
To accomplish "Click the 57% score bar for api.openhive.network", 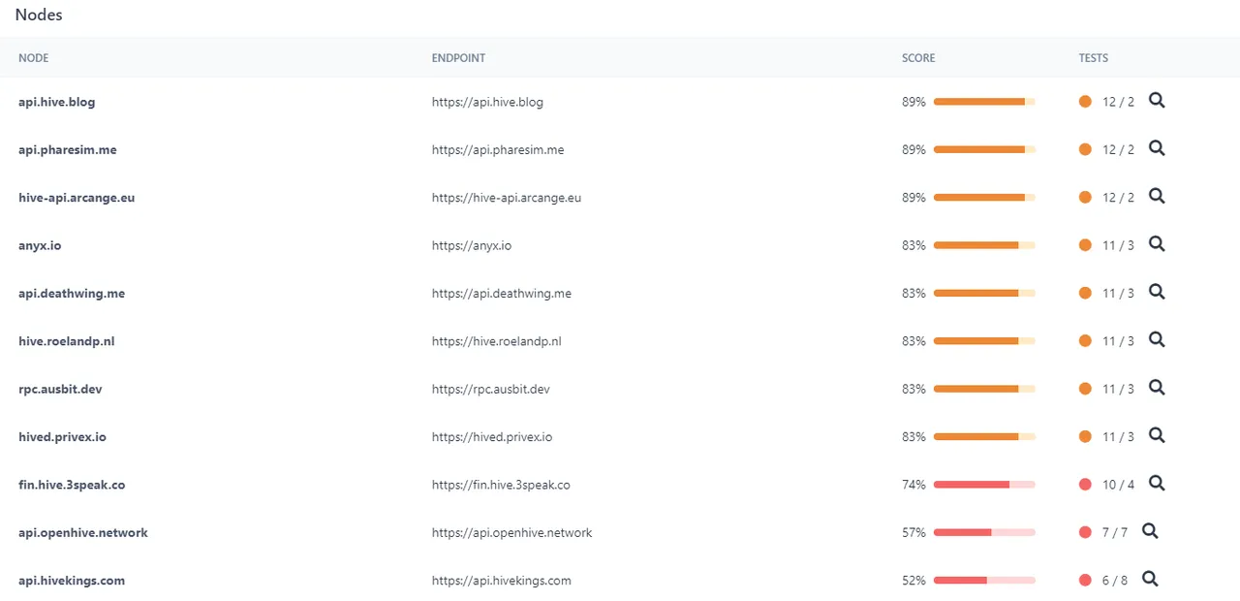I will click(984, 532).
